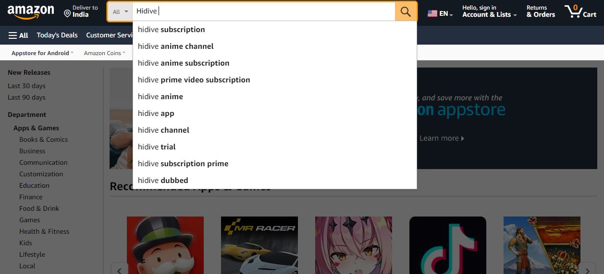The width and height of the screenshot is (604, 274).
Task: Select Customization category
Action: [41, 174]
